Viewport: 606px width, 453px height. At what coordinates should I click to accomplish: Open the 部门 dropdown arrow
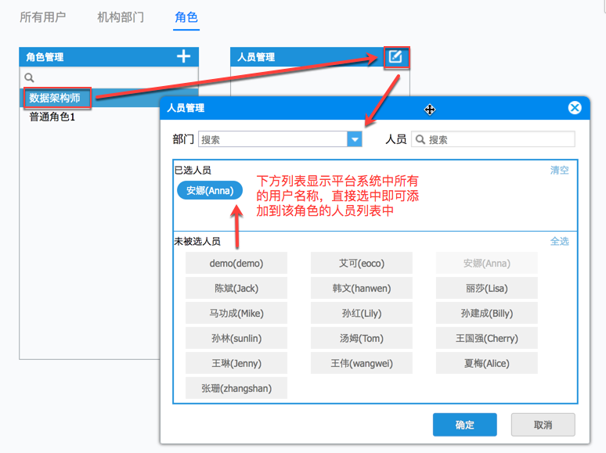355,139
